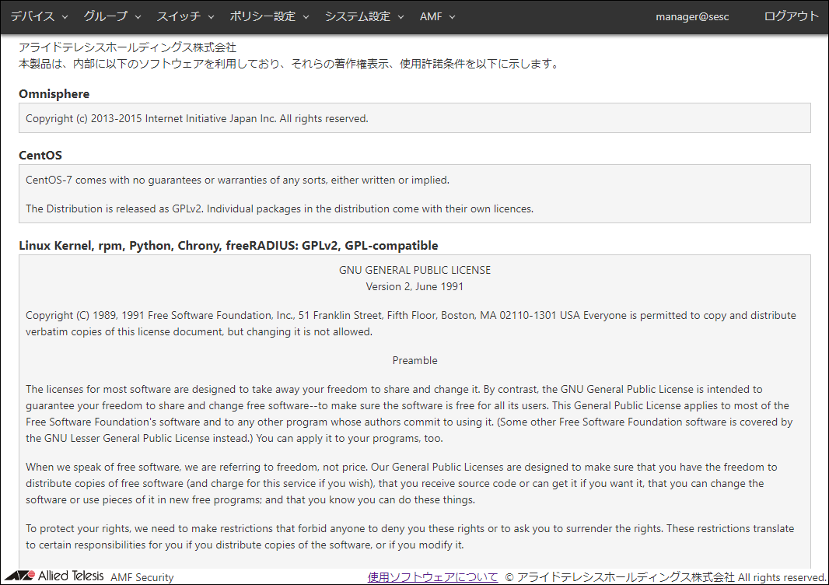
Task: Open the グループ menu
Action: pos(112,16)
